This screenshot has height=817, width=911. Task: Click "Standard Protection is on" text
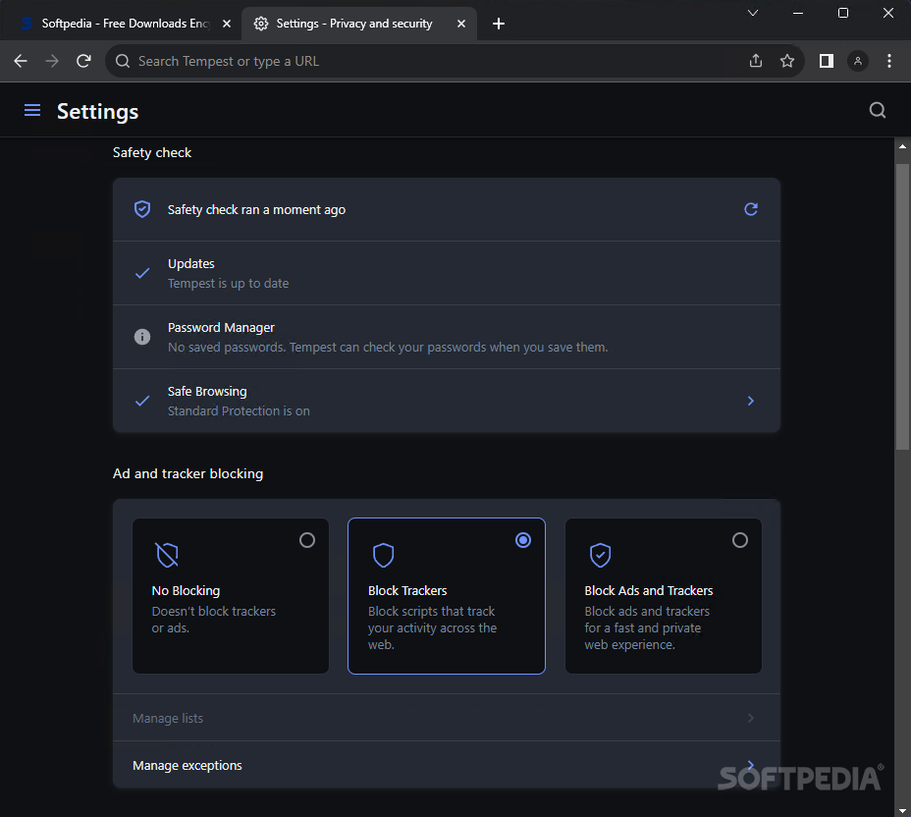(239, 410)
